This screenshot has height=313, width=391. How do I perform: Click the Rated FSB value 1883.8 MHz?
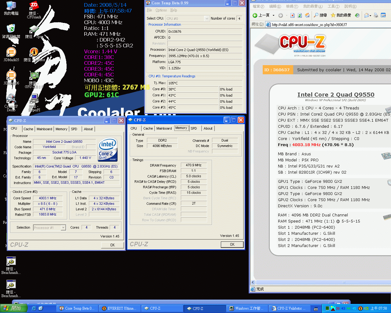click(x=48, y=215)
